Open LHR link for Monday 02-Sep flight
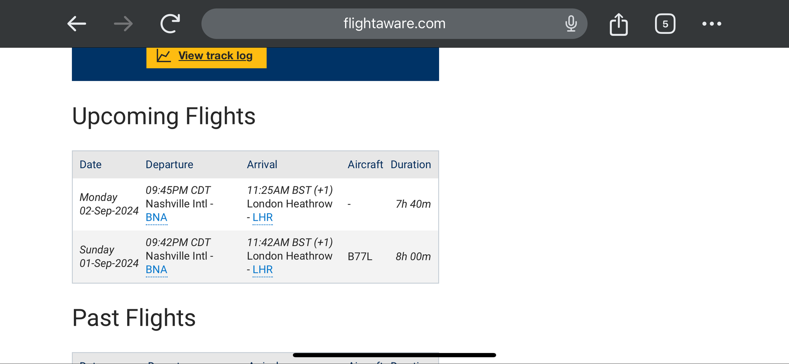 263,218
